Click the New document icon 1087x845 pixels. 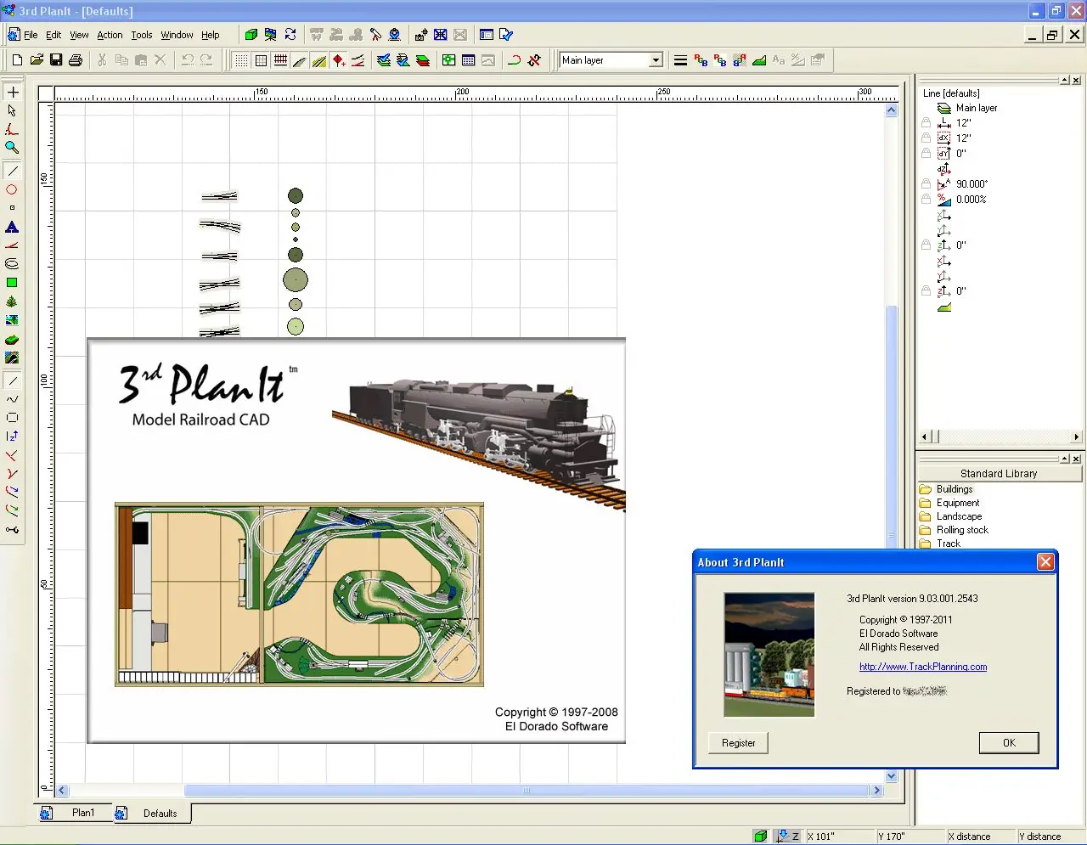(x=17, y=60)
